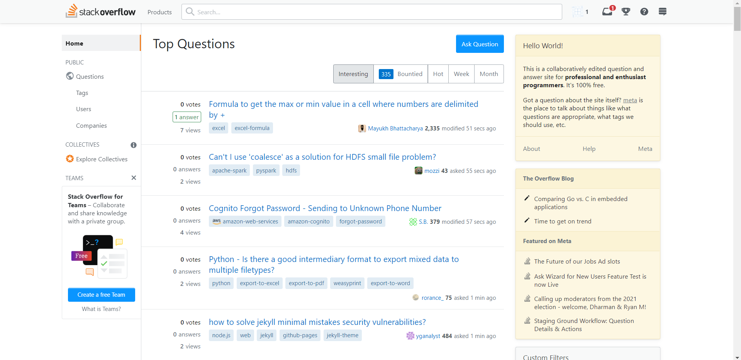Click S.B.'s user avatar
The height and width of the screenshot is (360, 741).
(x=413, y=222)
